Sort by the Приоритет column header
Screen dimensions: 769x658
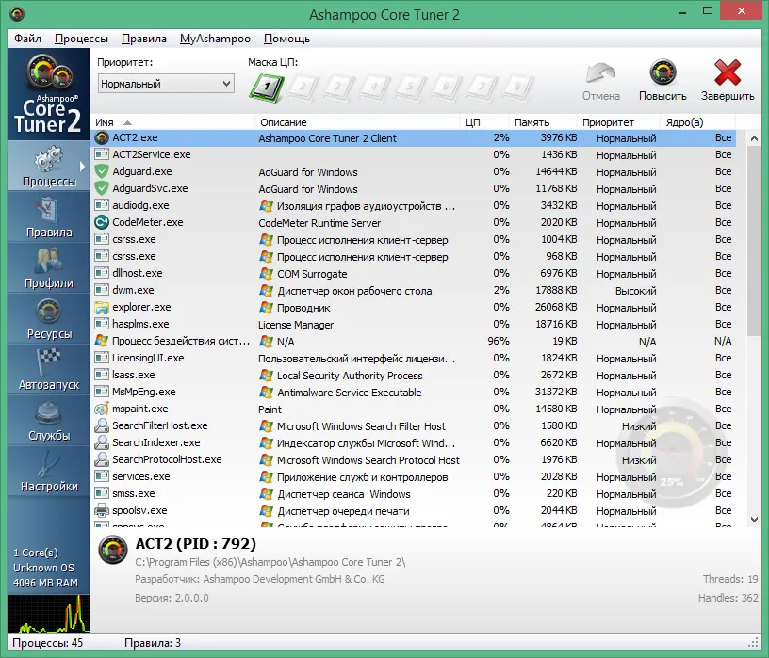pyautogui.click(x=618, y=122)
